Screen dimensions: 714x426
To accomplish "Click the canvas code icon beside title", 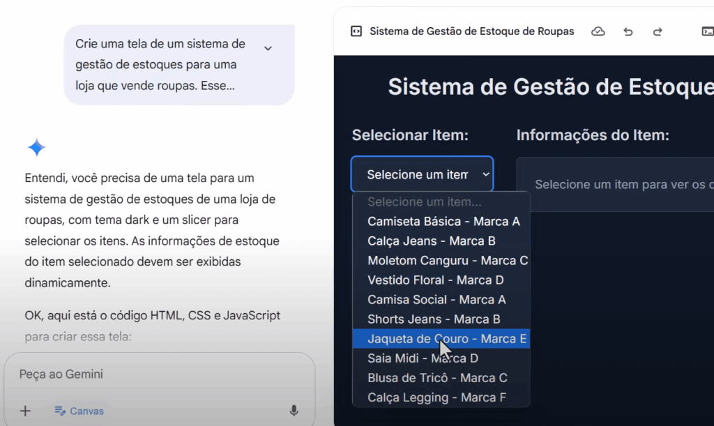I will coord(356,31).
